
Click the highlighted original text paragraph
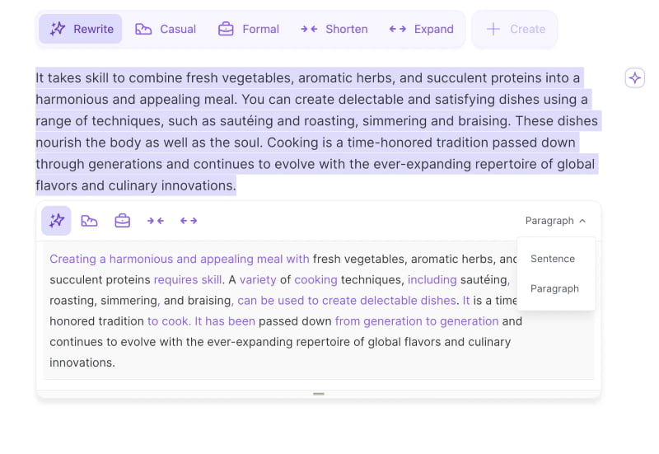[x=318, y=132]
